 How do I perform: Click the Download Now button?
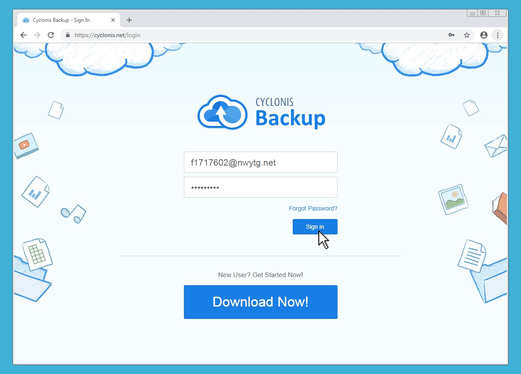pos(260,302)
